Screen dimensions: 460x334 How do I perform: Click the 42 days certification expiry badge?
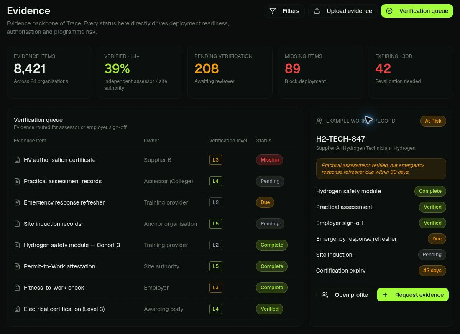point(432,271)
